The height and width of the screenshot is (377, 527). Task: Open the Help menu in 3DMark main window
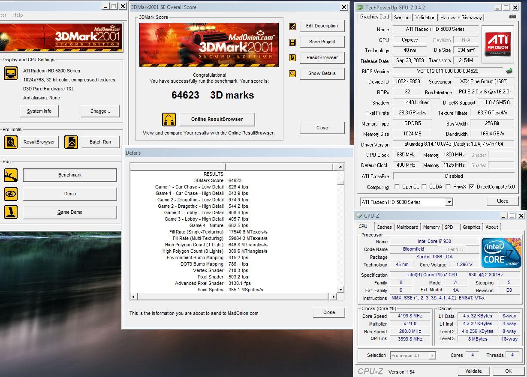pyautogui.click(x=18, y=15)
